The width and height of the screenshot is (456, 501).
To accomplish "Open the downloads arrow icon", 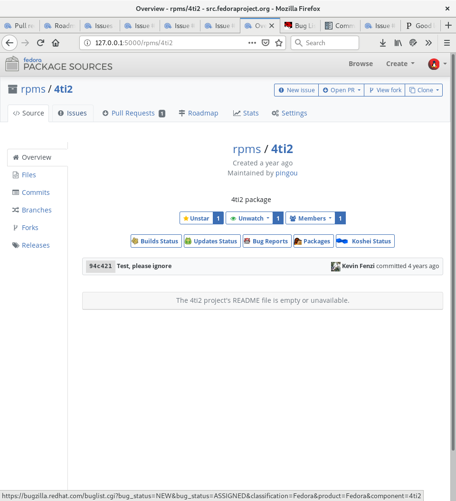I will point(382,43).
